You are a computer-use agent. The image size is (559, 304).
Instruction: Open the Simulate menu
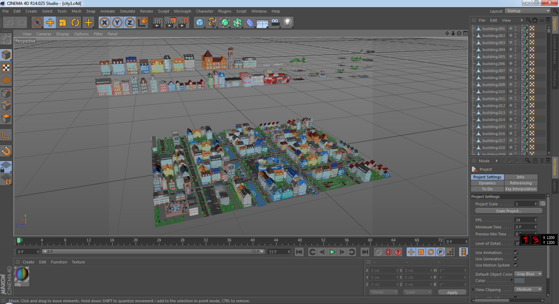pos(128,11)
